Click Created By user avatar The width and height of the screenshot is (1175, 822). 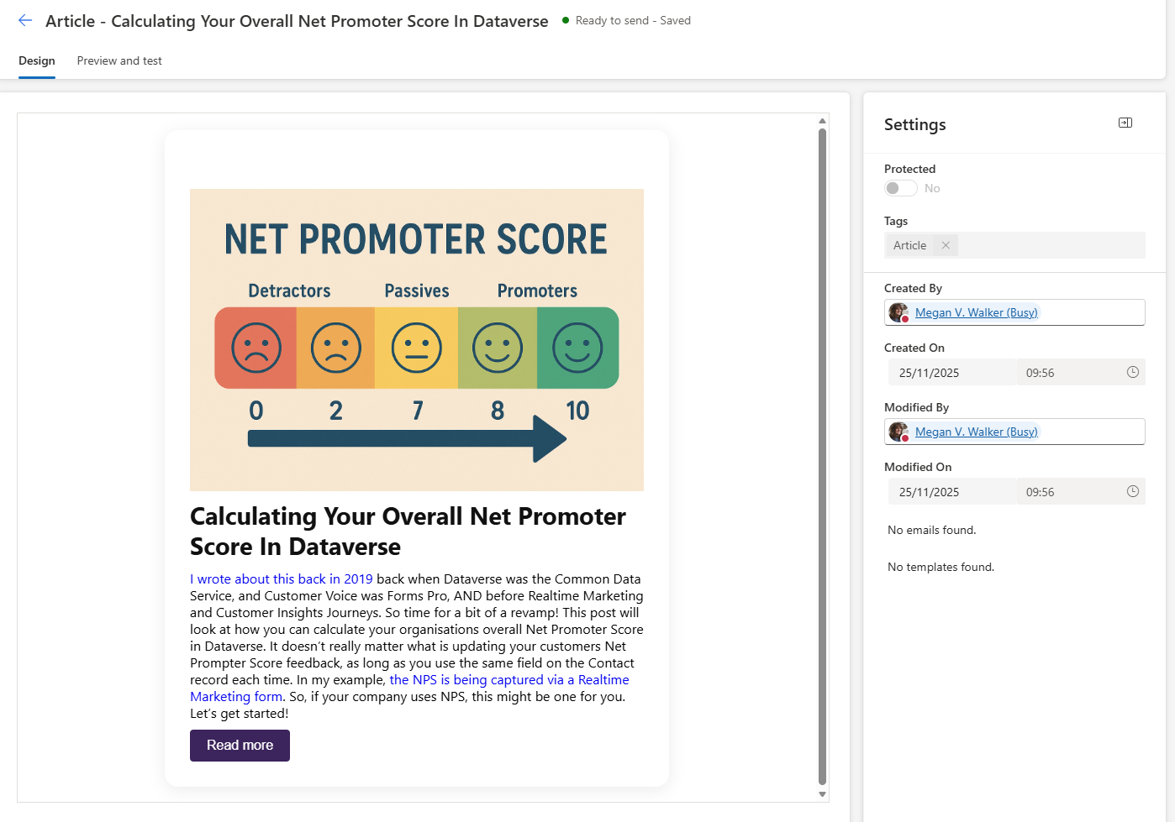898,312
